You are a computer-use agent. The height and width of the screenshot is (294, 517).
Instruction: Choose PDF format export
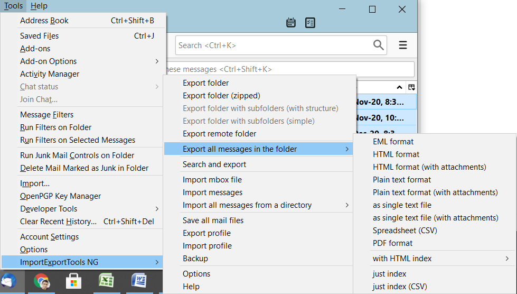[434, 244]
